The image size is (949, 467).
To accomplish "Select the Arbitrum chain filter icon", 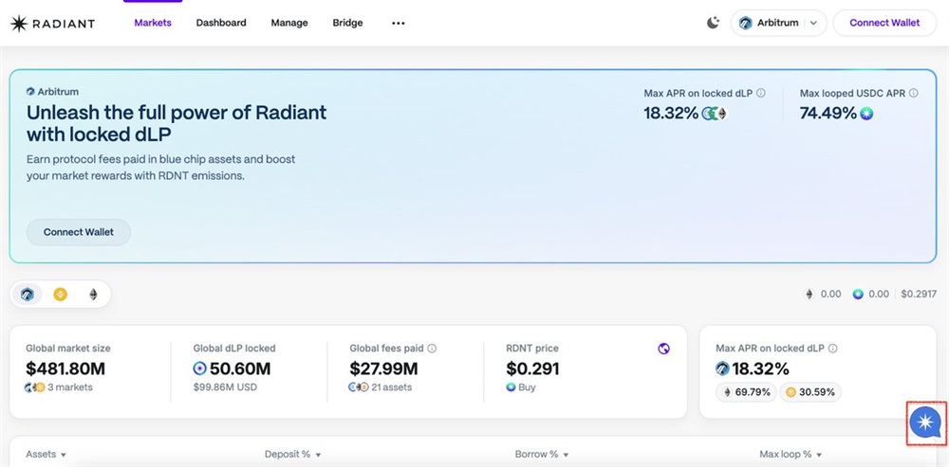I will pyautogui.click(x=28, y=295).
